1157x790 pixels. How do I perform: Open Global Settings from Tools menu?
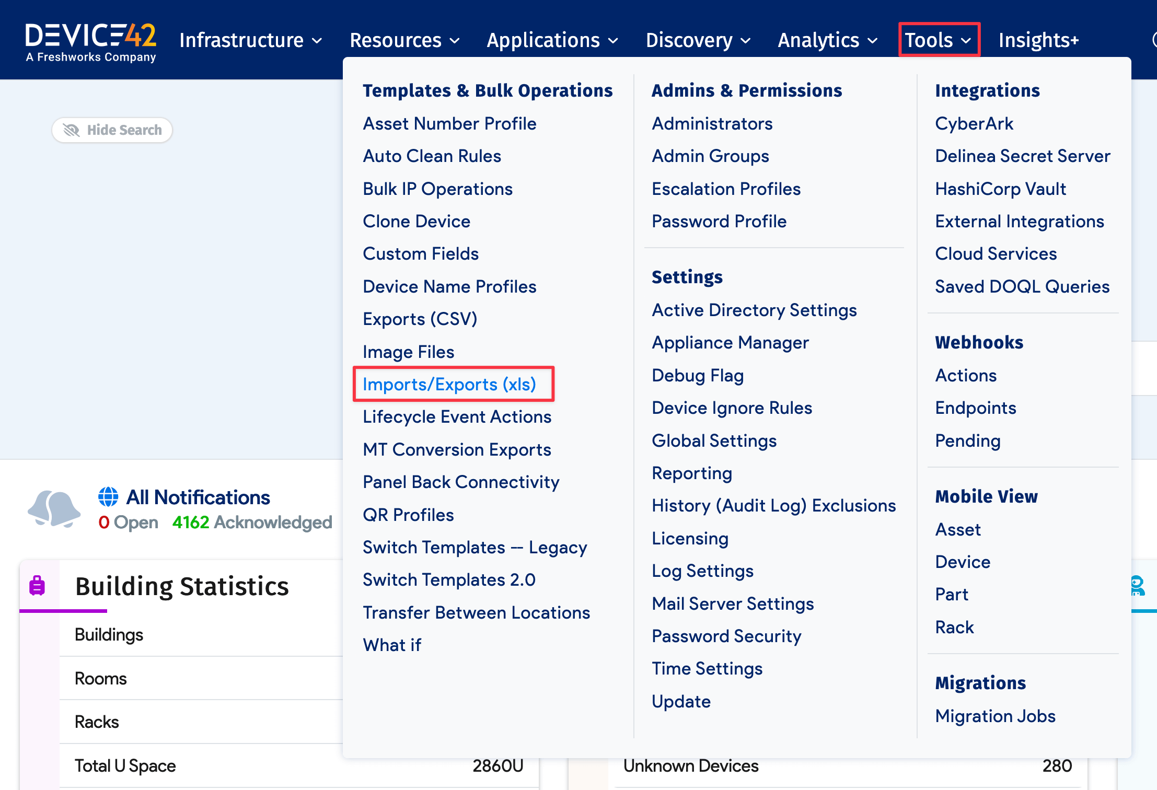pos(714,441)
